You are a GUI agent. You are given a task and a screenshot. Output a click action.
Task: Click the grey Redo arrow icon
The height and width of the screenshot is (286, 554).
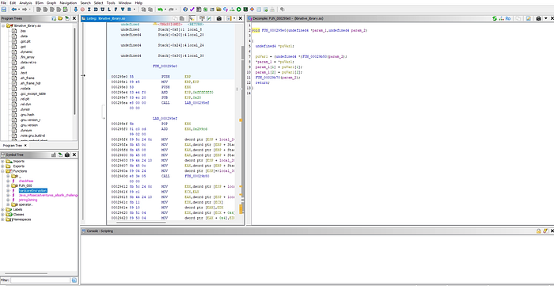coord(171,10)
